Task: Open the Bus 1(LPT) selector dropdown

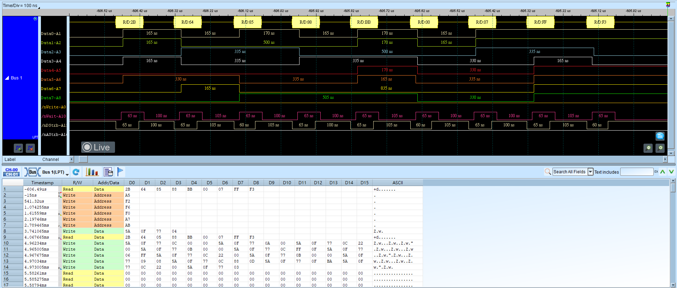Action: click(x=67, y=174)
